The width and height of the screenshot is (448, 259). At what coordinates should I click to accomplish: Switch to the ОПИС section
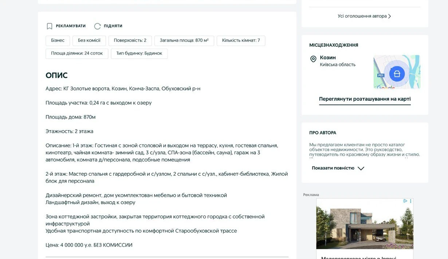(56, 75)
